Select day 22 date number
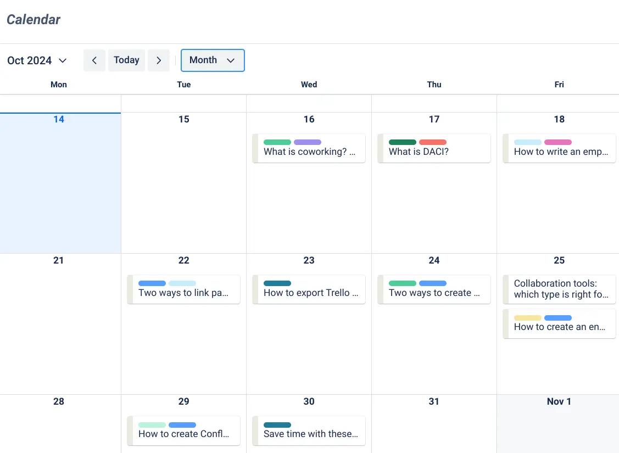The image size is (619, 453). click(x=183, y=260)
